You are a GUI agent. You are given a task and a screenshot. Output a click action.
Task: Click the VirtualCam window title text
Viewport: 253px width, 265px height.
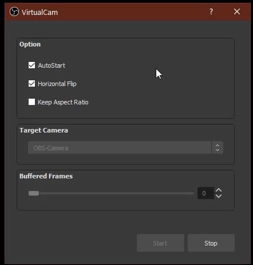39,13
